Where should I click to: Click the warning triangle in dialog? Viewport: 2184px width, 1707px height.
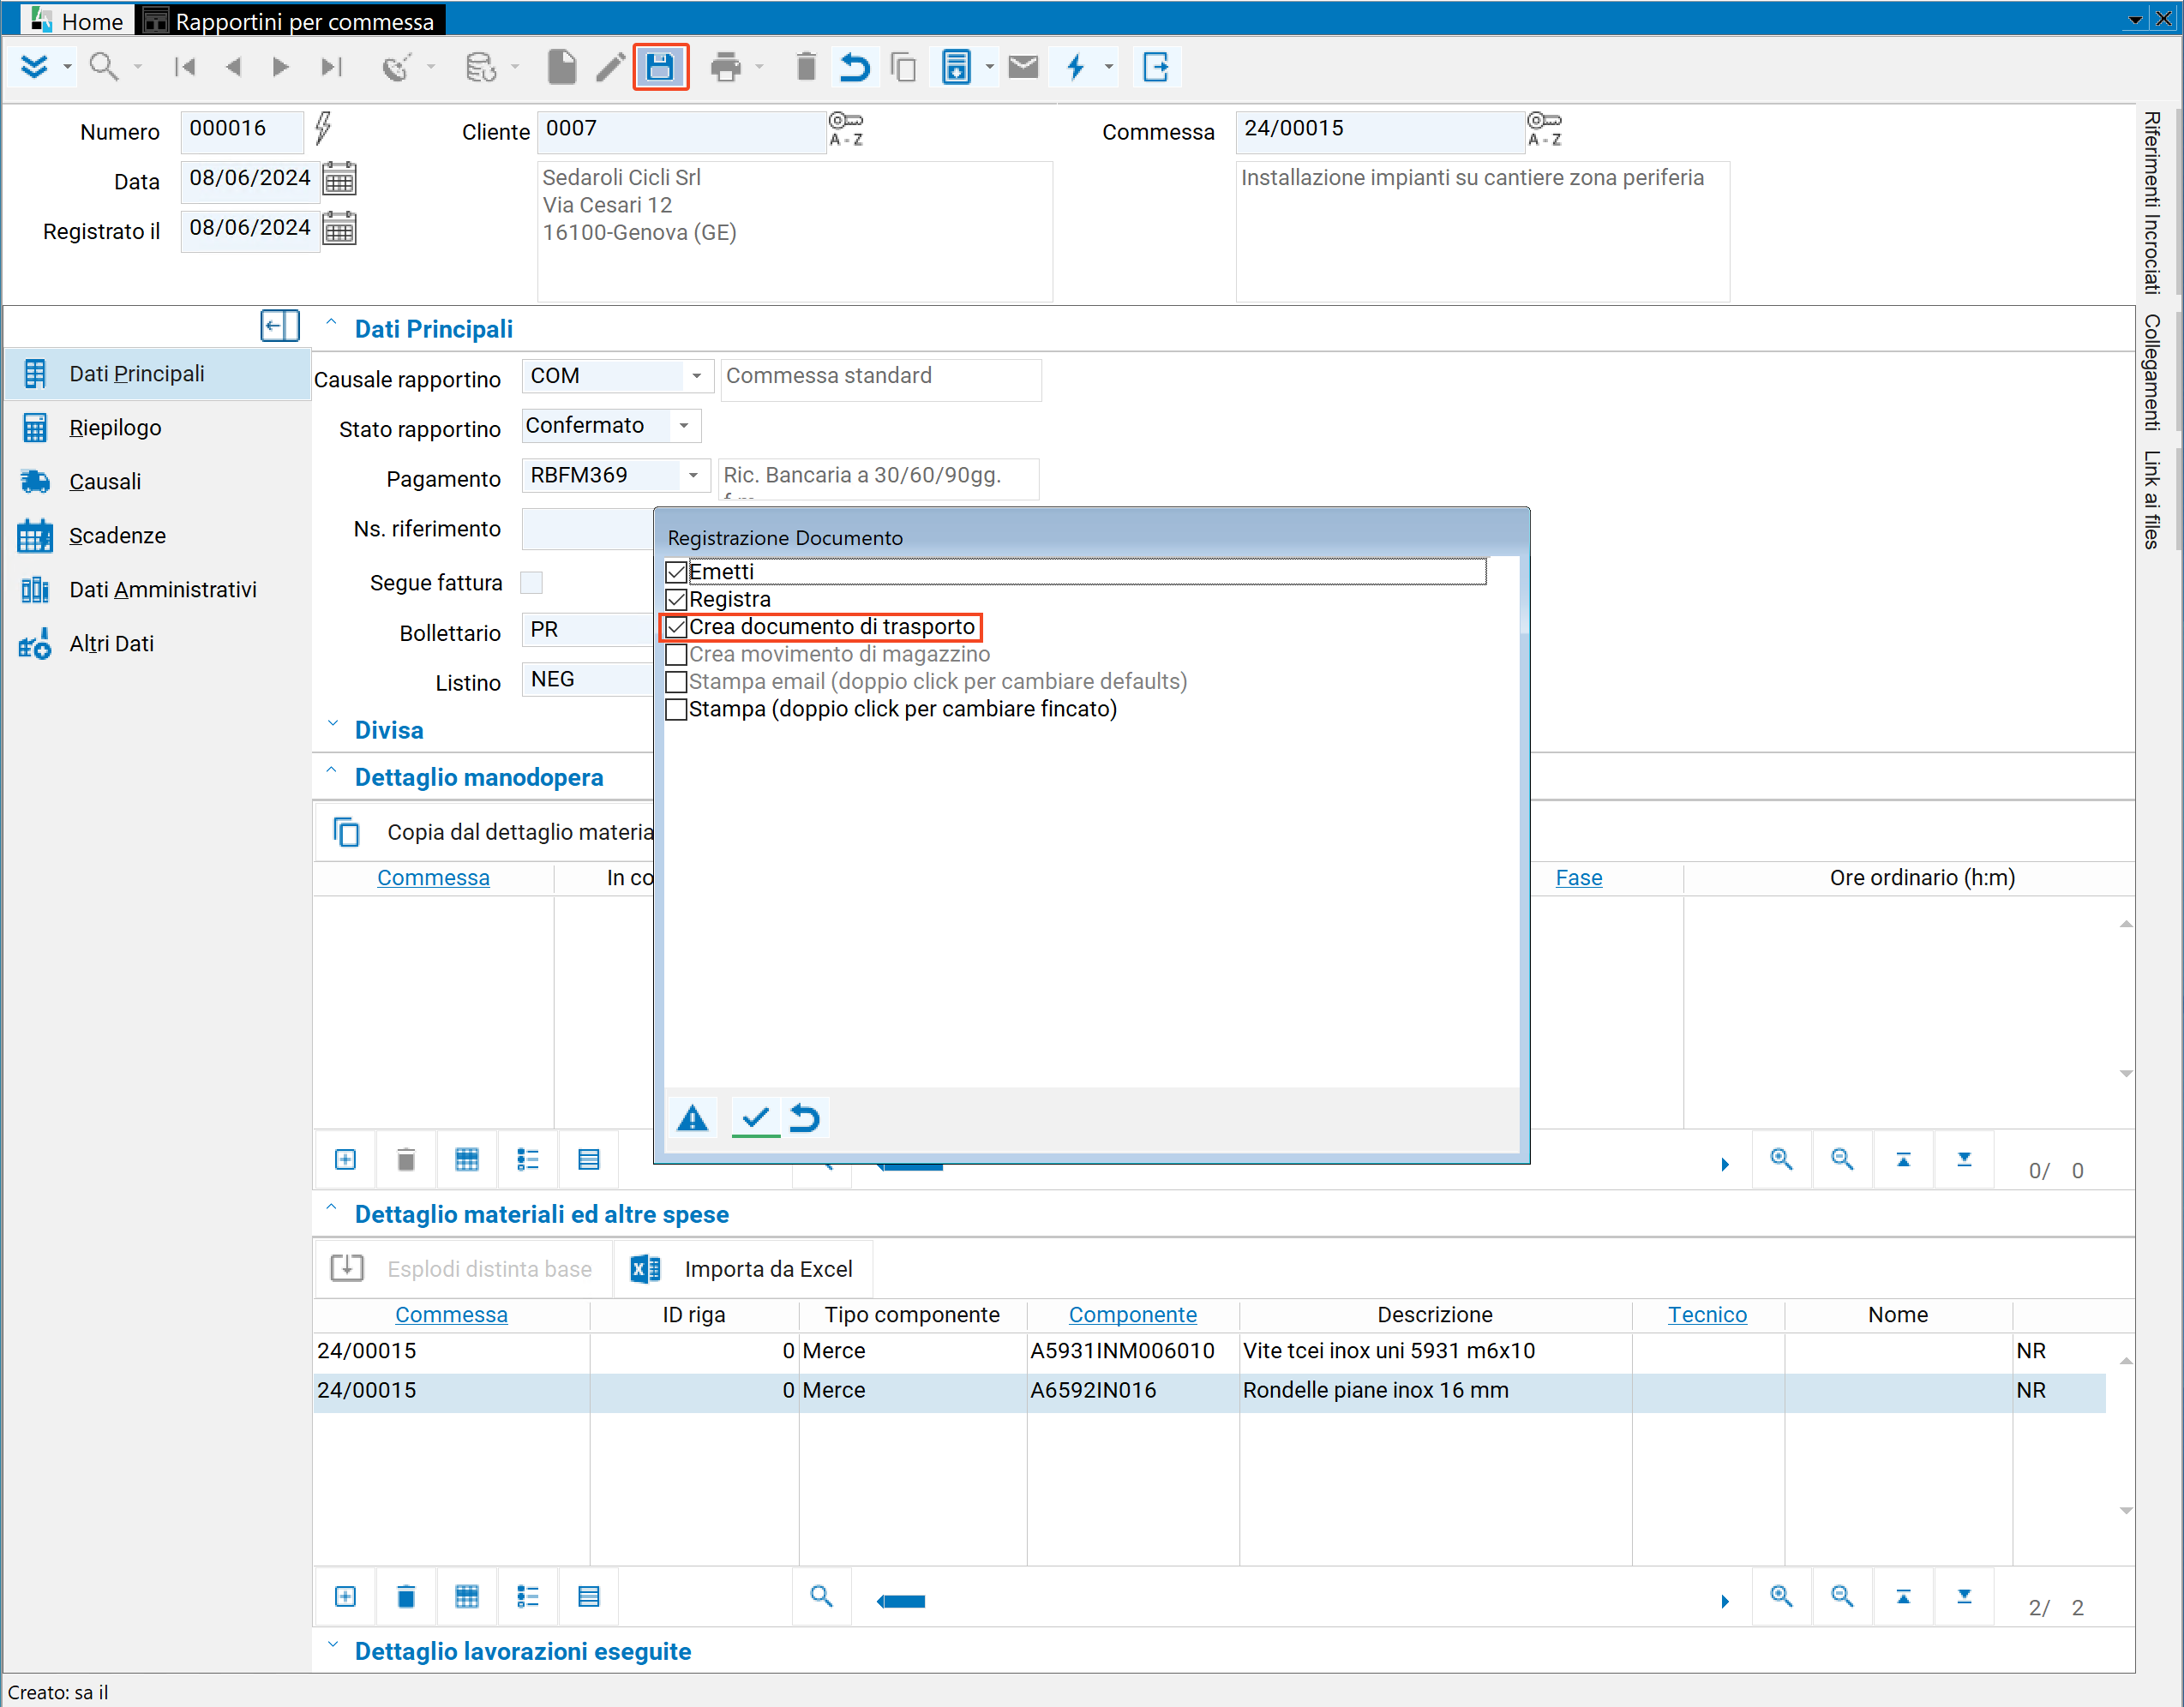[692, 1117]
